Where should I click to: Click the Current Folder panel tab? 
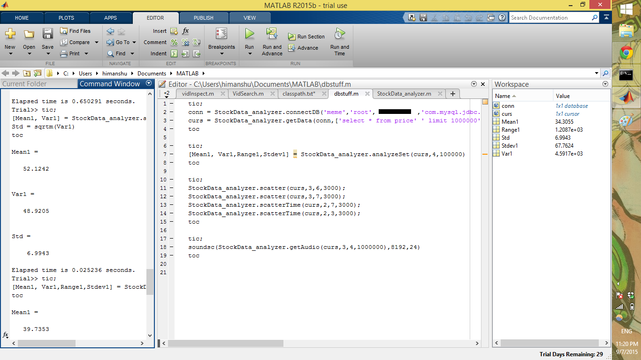pyautogui.click(x=38, y=84)
